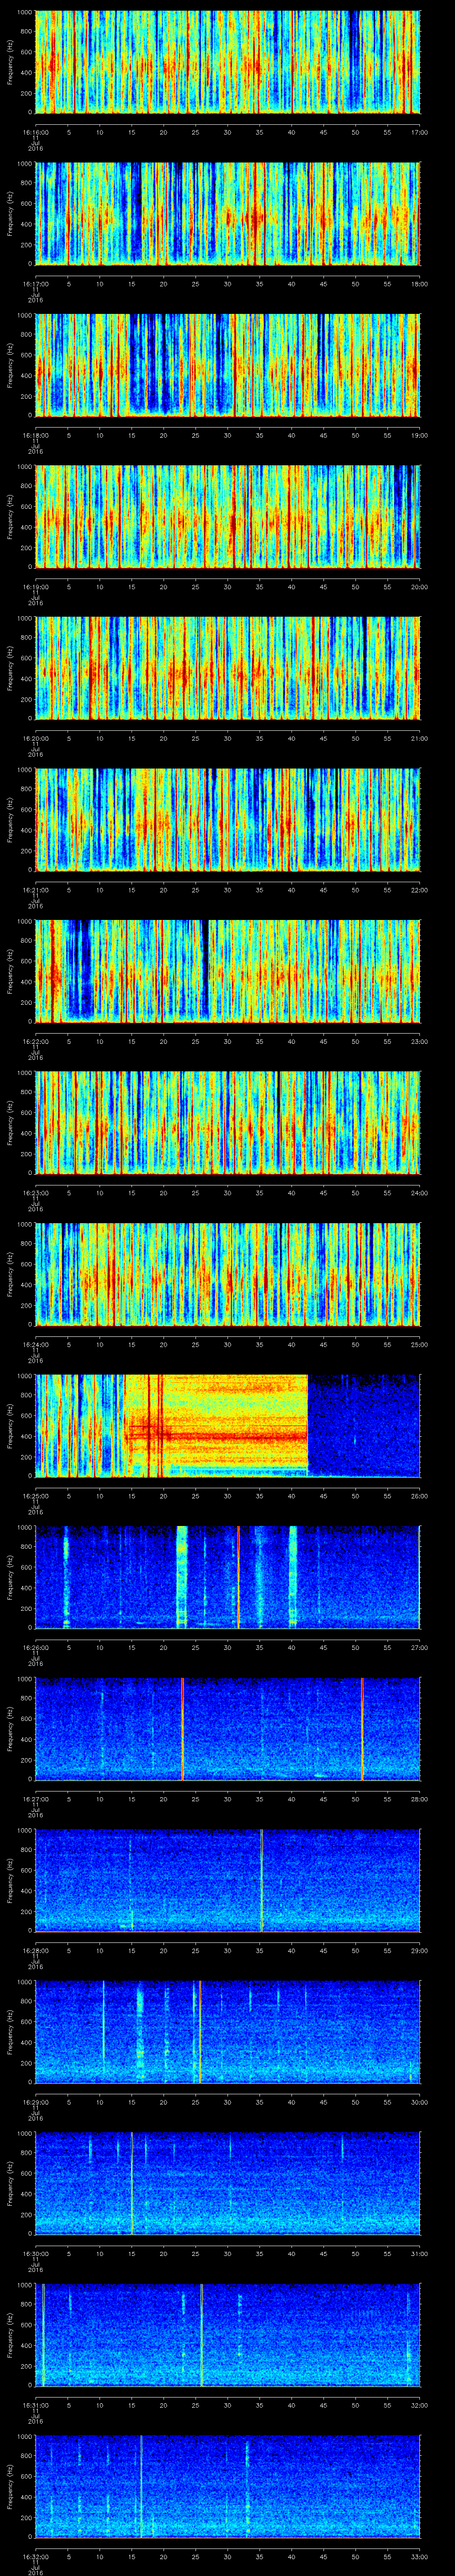Click the spectrogram panel starting at 16:28:00
The height and width of the screenshot is (2576, 455).
coord(228,1880)
